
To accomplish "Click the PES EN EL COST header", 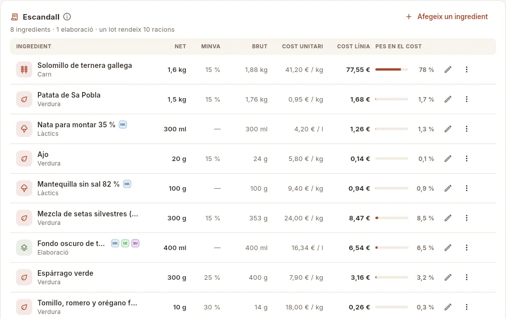I will [398, 46].
